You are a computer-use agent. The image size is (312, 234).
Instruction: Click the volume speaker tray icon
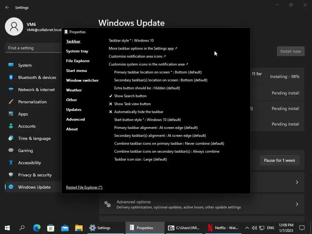pos(254,228)
